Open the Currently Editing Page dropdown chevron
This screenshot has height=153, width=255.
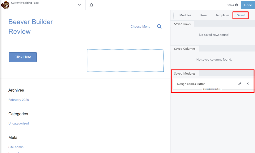(x=79, y=5)
